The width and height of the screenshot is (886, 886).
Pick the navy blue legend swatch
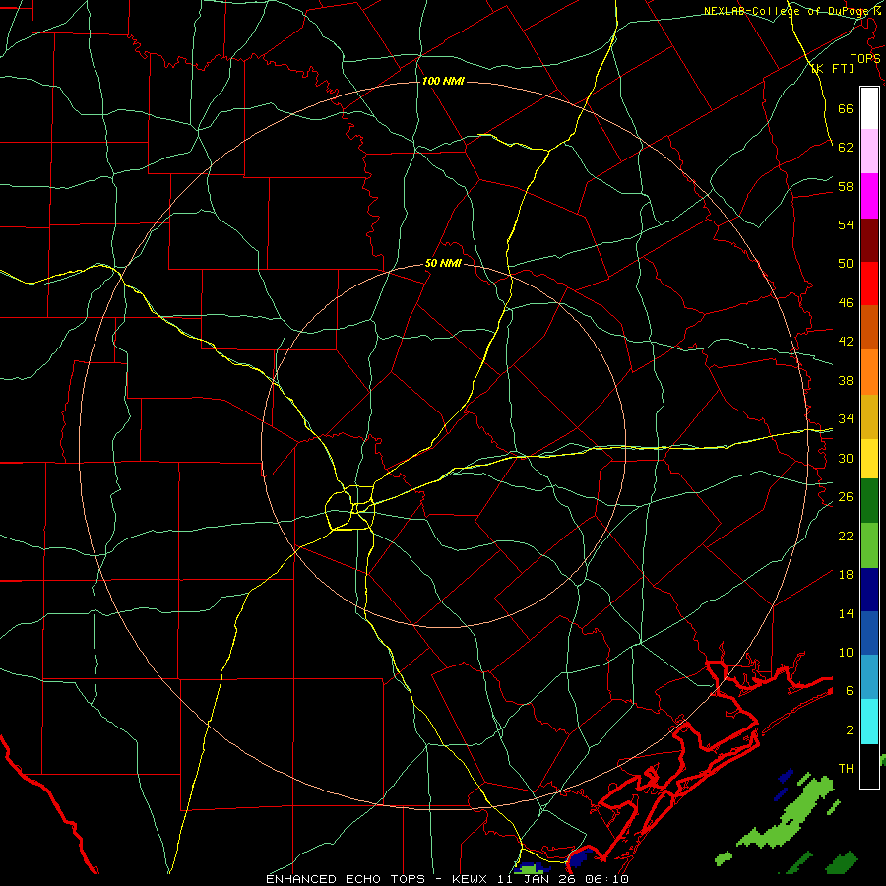pos(869,590)
